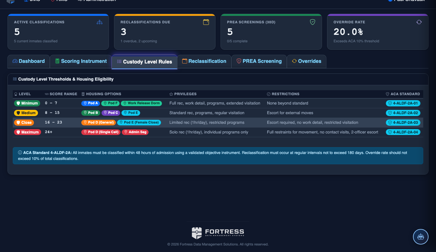Select the Custody Level Rules tab
The width and height of the screenshot is (436, 252).
[145, 62]
